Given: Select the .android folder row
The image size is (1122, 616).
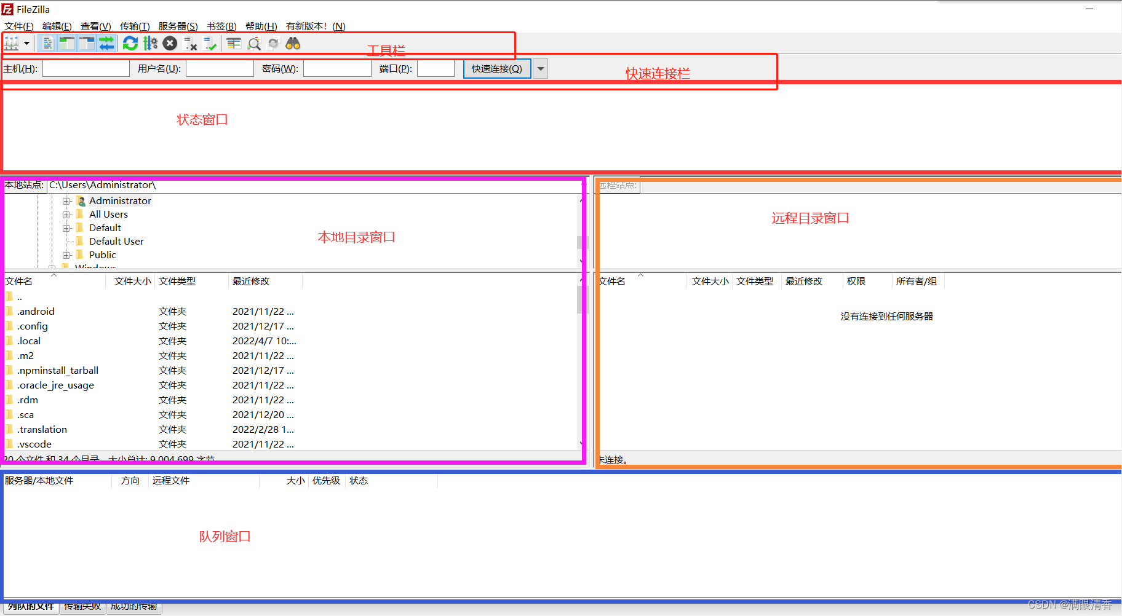Looking at the screenshot, I should (289, 312).
